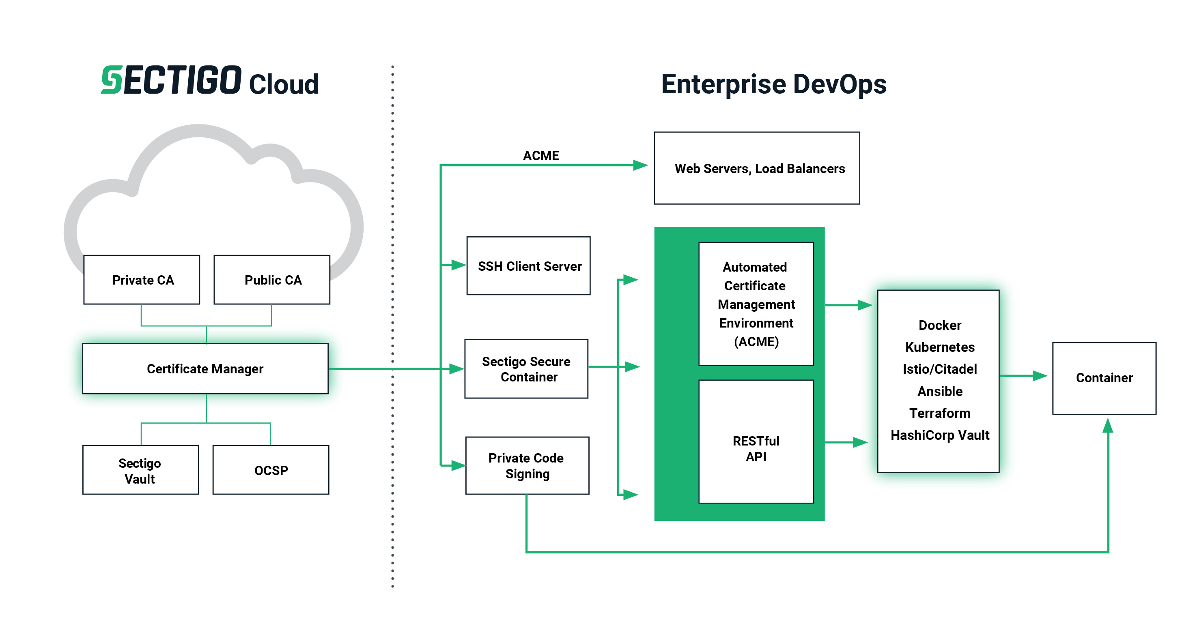This screenshot has height=619, width=1197.
Task: Click the Container box on the right
Action: point(1104,377)
